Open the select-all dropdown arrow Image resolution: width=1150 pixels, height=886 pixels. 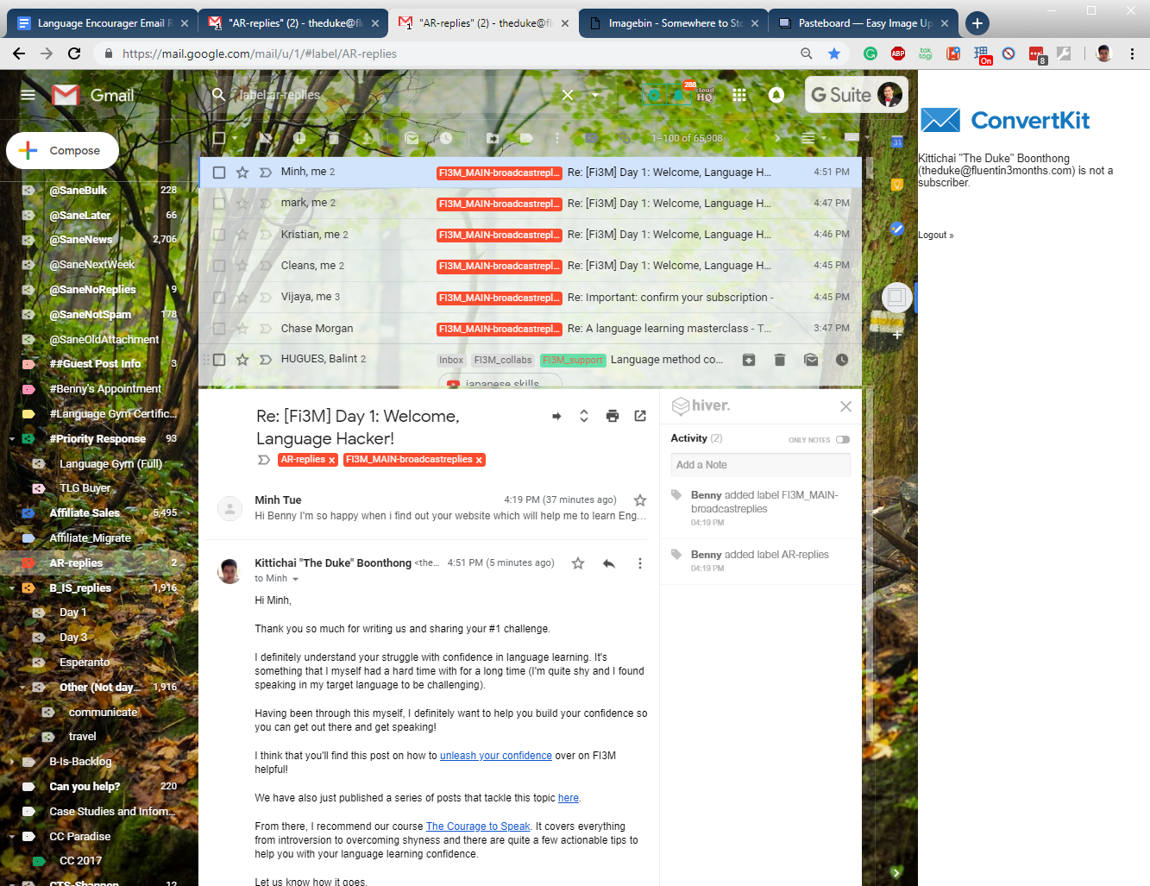click(x=235, y=138)
